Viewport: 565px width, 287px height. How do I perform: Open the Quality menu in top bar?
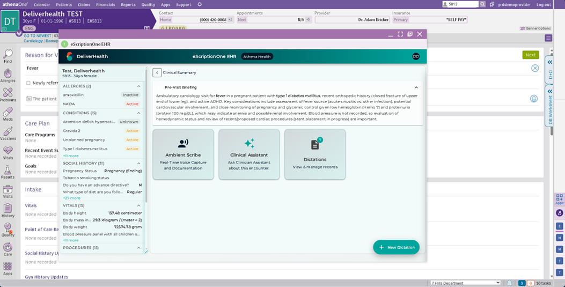[x=148, y=5]
